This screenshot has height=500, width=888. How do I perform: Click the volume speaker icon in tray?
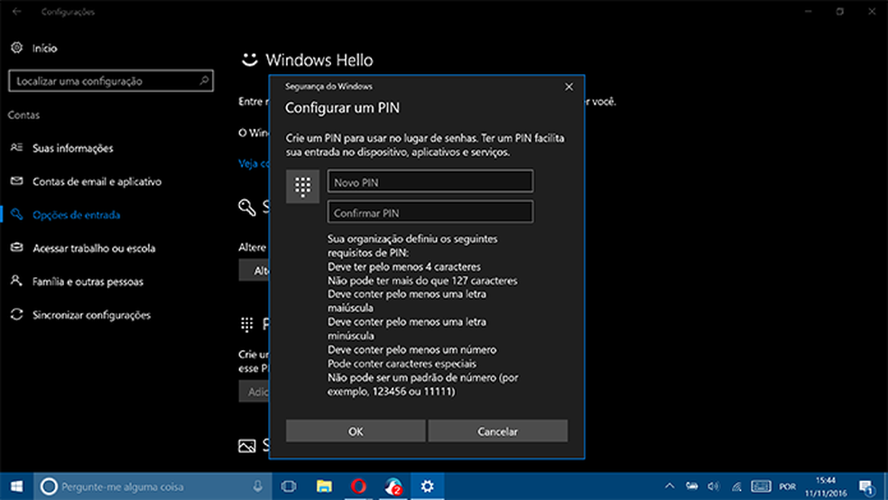point(714,486)
